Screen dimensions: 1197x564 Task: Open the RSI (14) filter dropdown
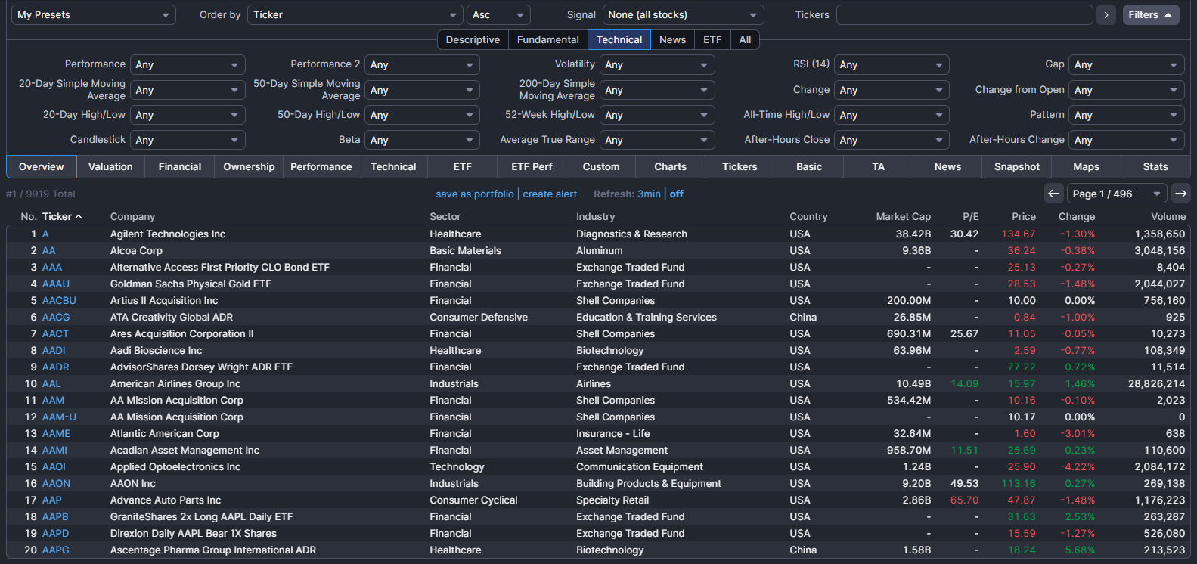point(892,65)
